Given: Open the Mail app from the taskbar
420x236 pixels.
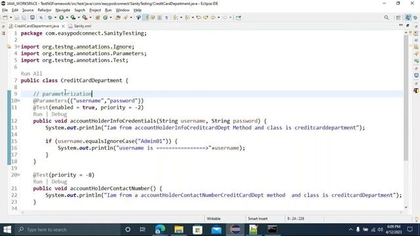Looking at the screenshot, I should point(216,229).
